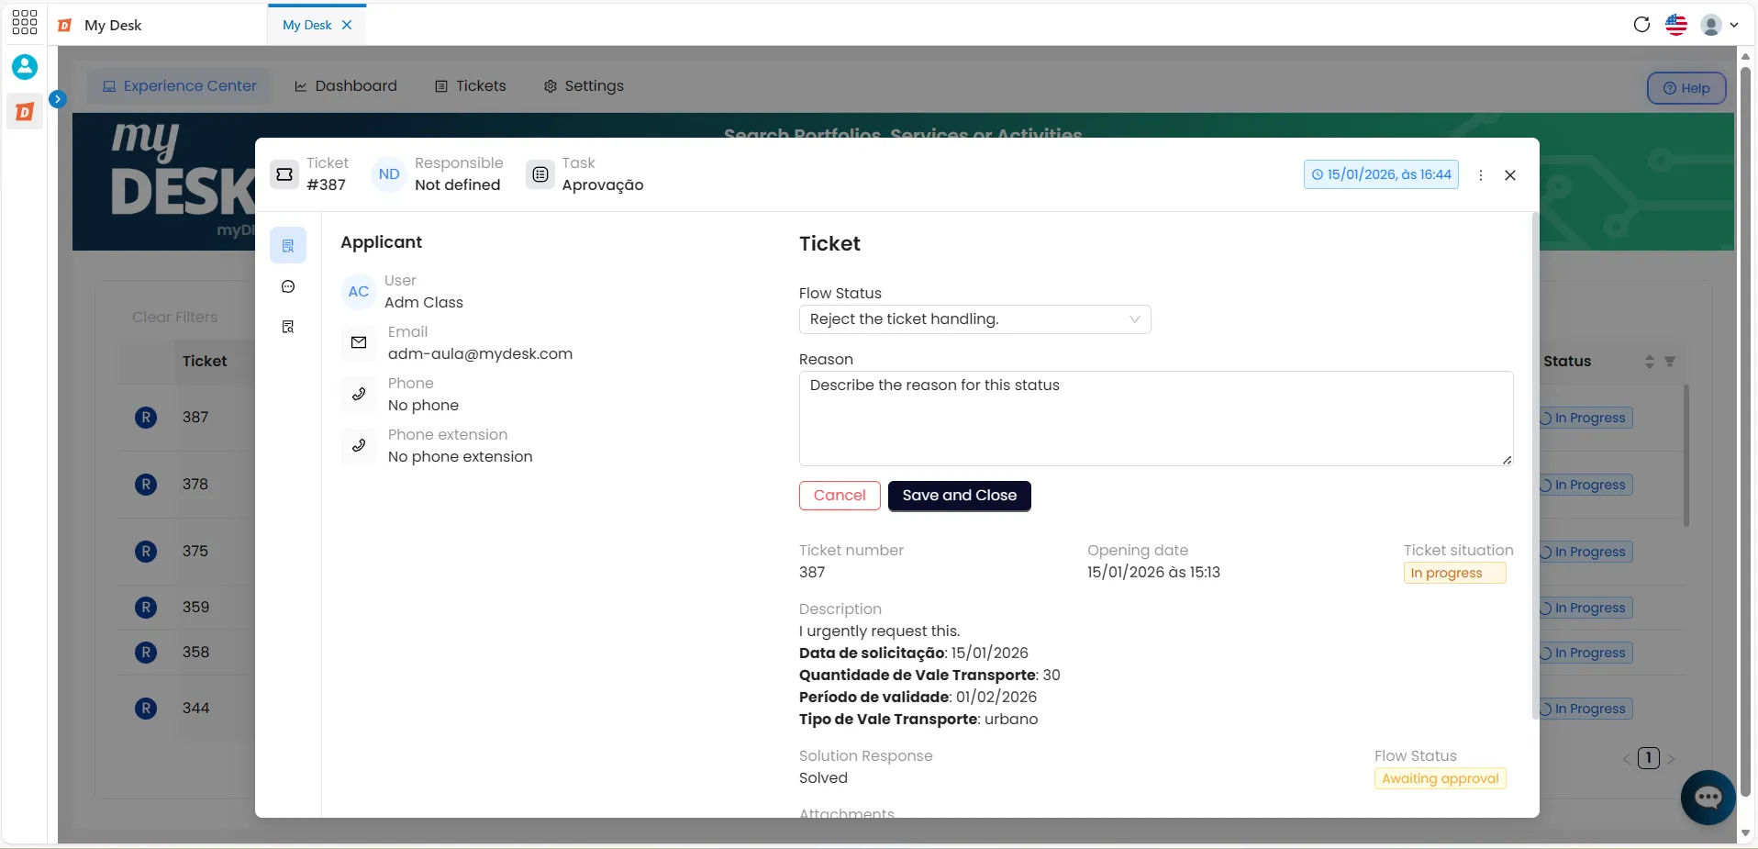Image resolution: width=1758 pixels, height=849 pixels.
Task: Go to the Dashboard menu
Action: [346, 85]
